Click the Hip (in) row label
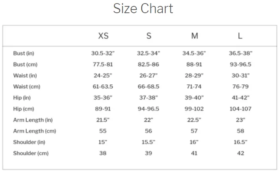The width and height of the screenshot is (279, 171). 22,97
